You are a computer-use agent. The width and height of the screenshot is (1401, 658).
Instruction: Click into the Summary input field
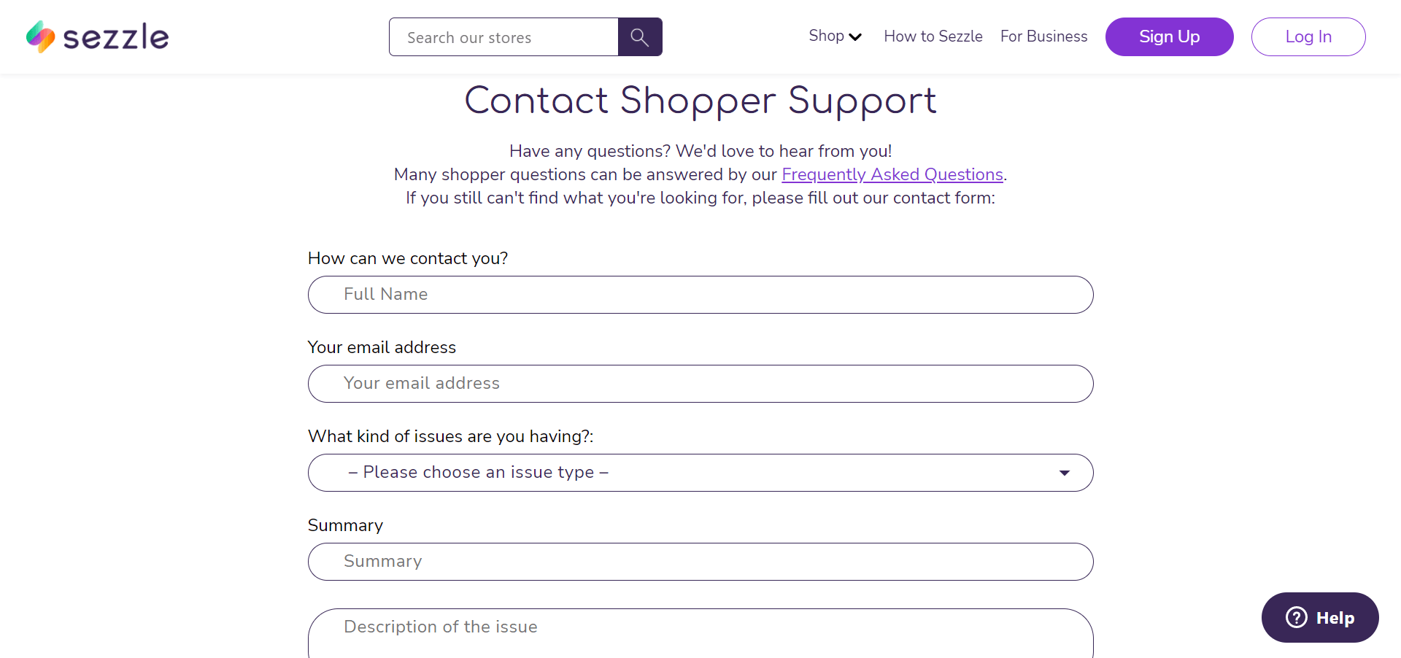coord(700,562)
